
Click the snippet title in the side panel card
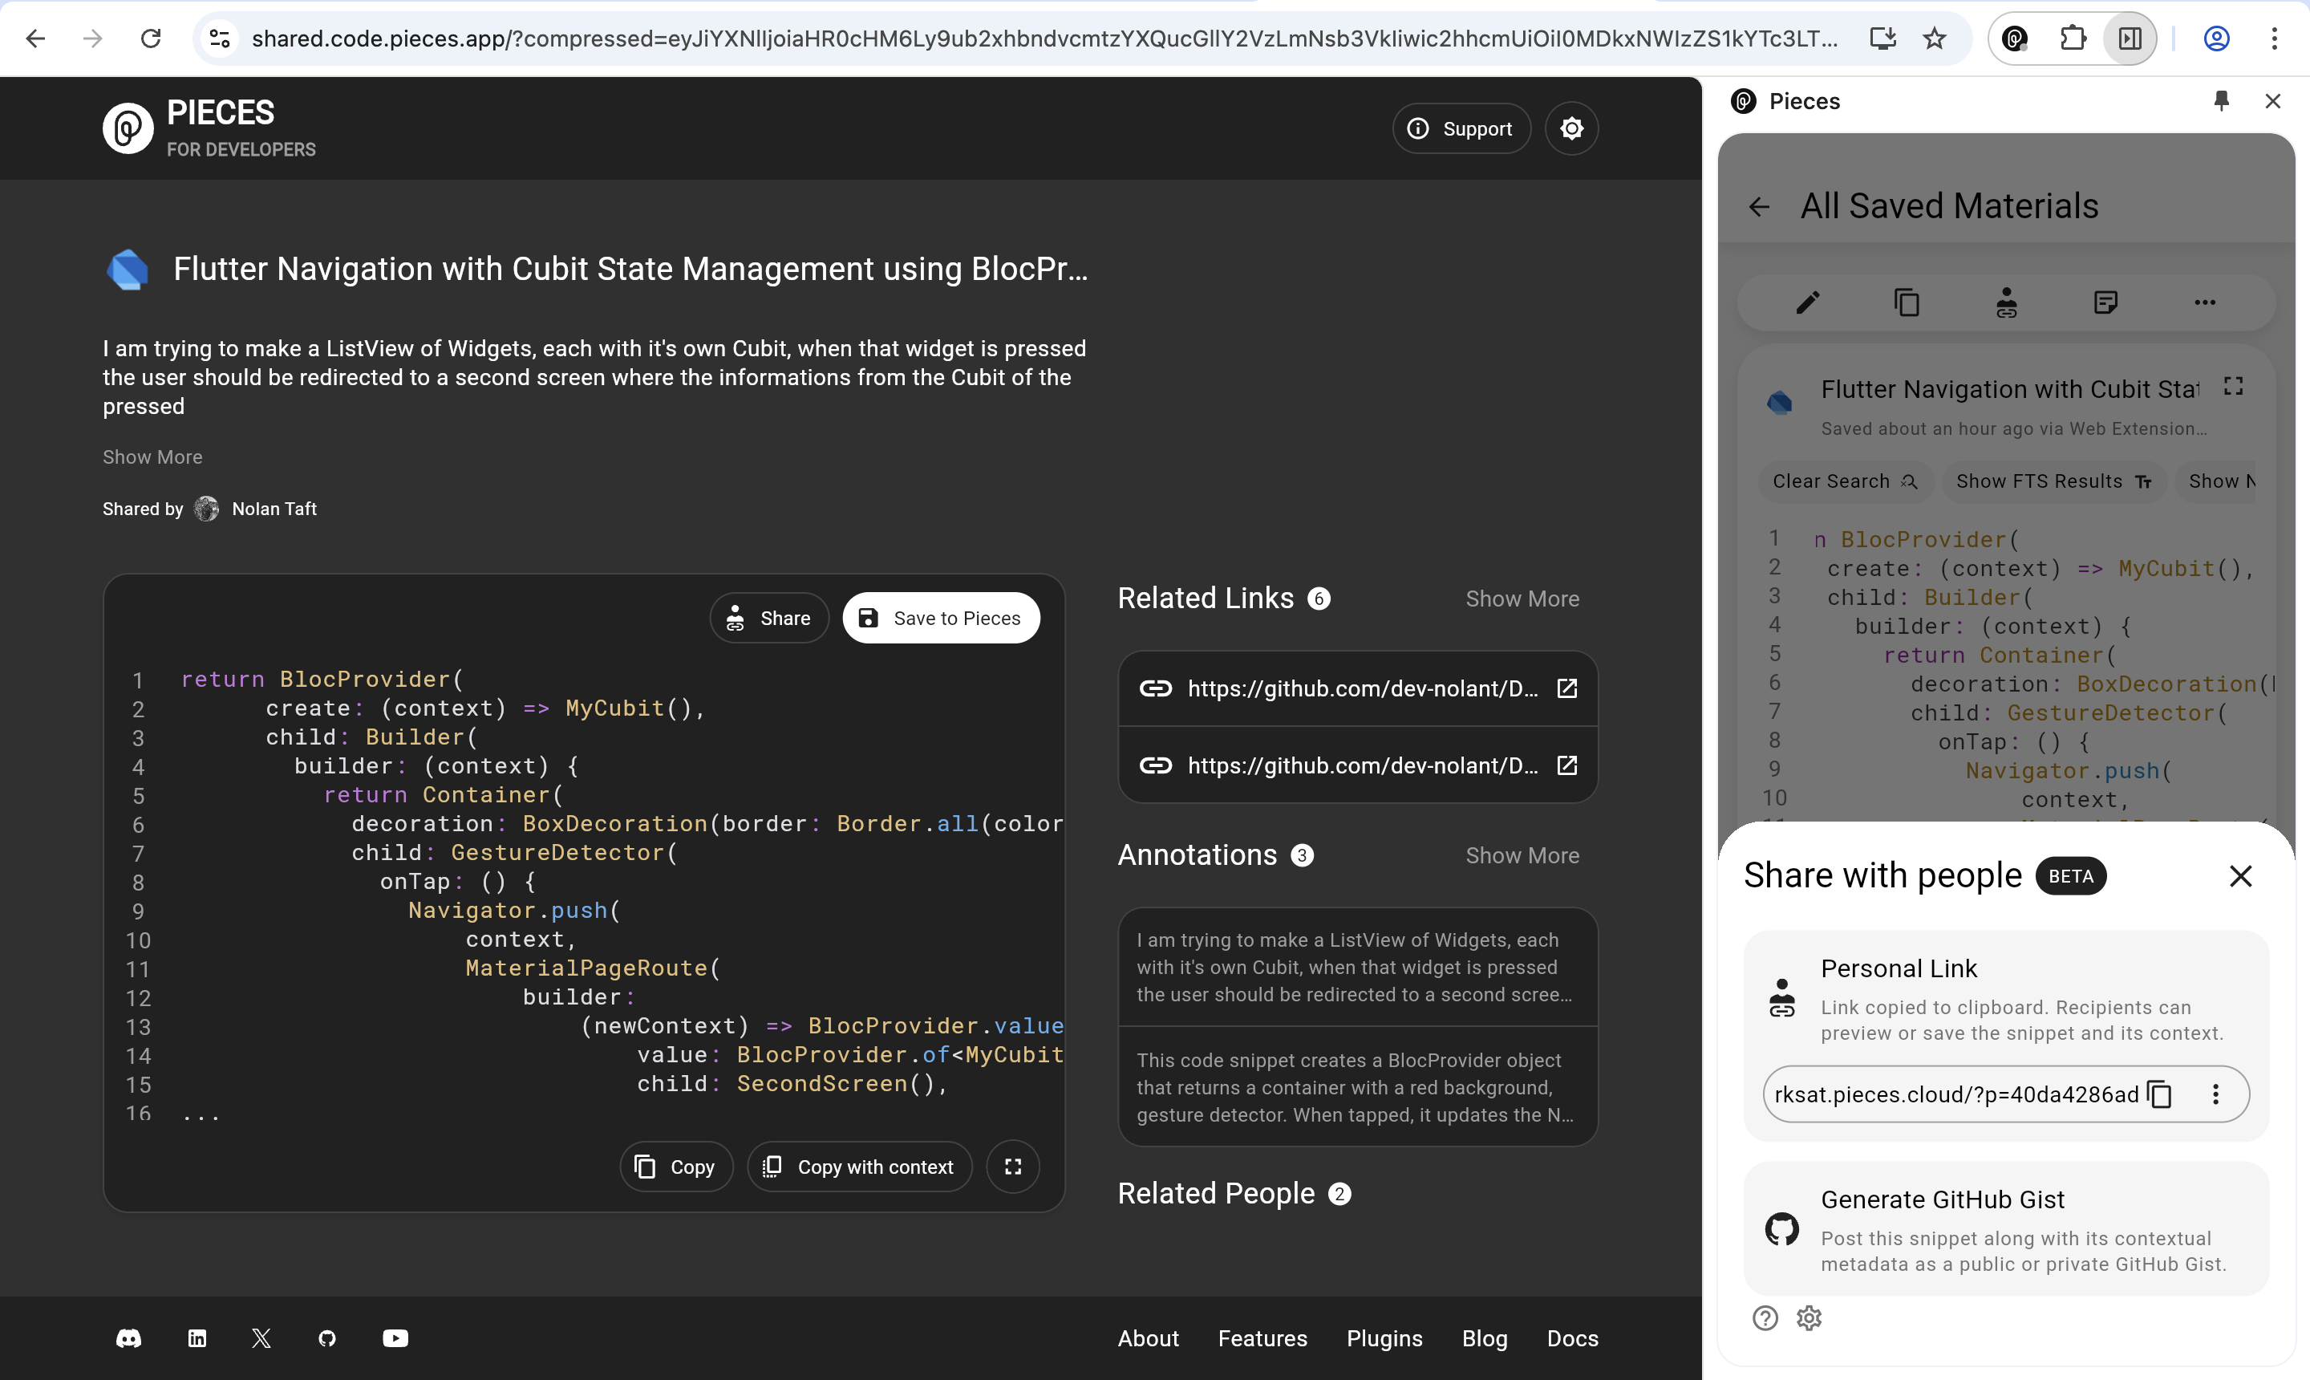point(2010,388)
